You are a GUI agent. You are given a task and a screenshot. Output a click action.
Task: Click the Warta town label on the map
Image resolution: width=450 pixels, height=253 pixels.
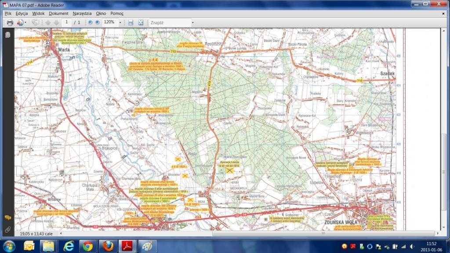pos(64,50)
